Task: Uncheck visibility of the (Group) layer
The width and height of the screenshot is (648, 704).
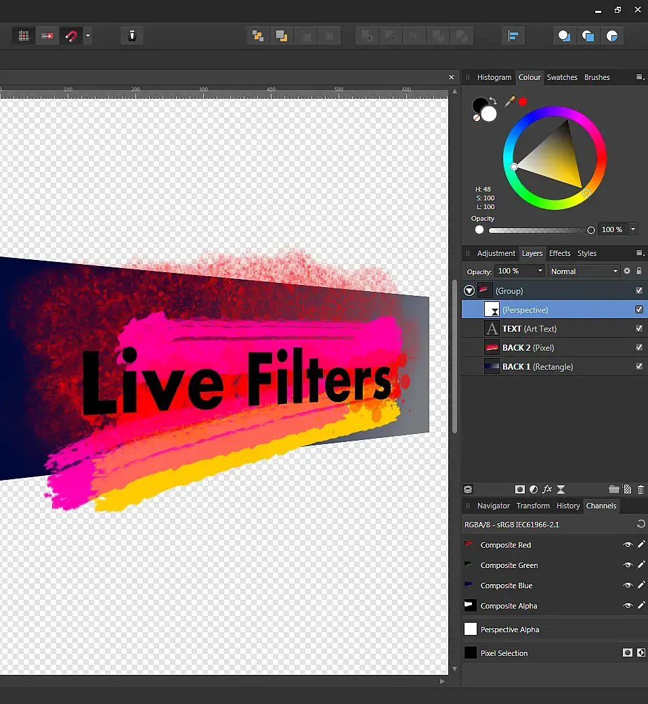Action: pos(639,290)
